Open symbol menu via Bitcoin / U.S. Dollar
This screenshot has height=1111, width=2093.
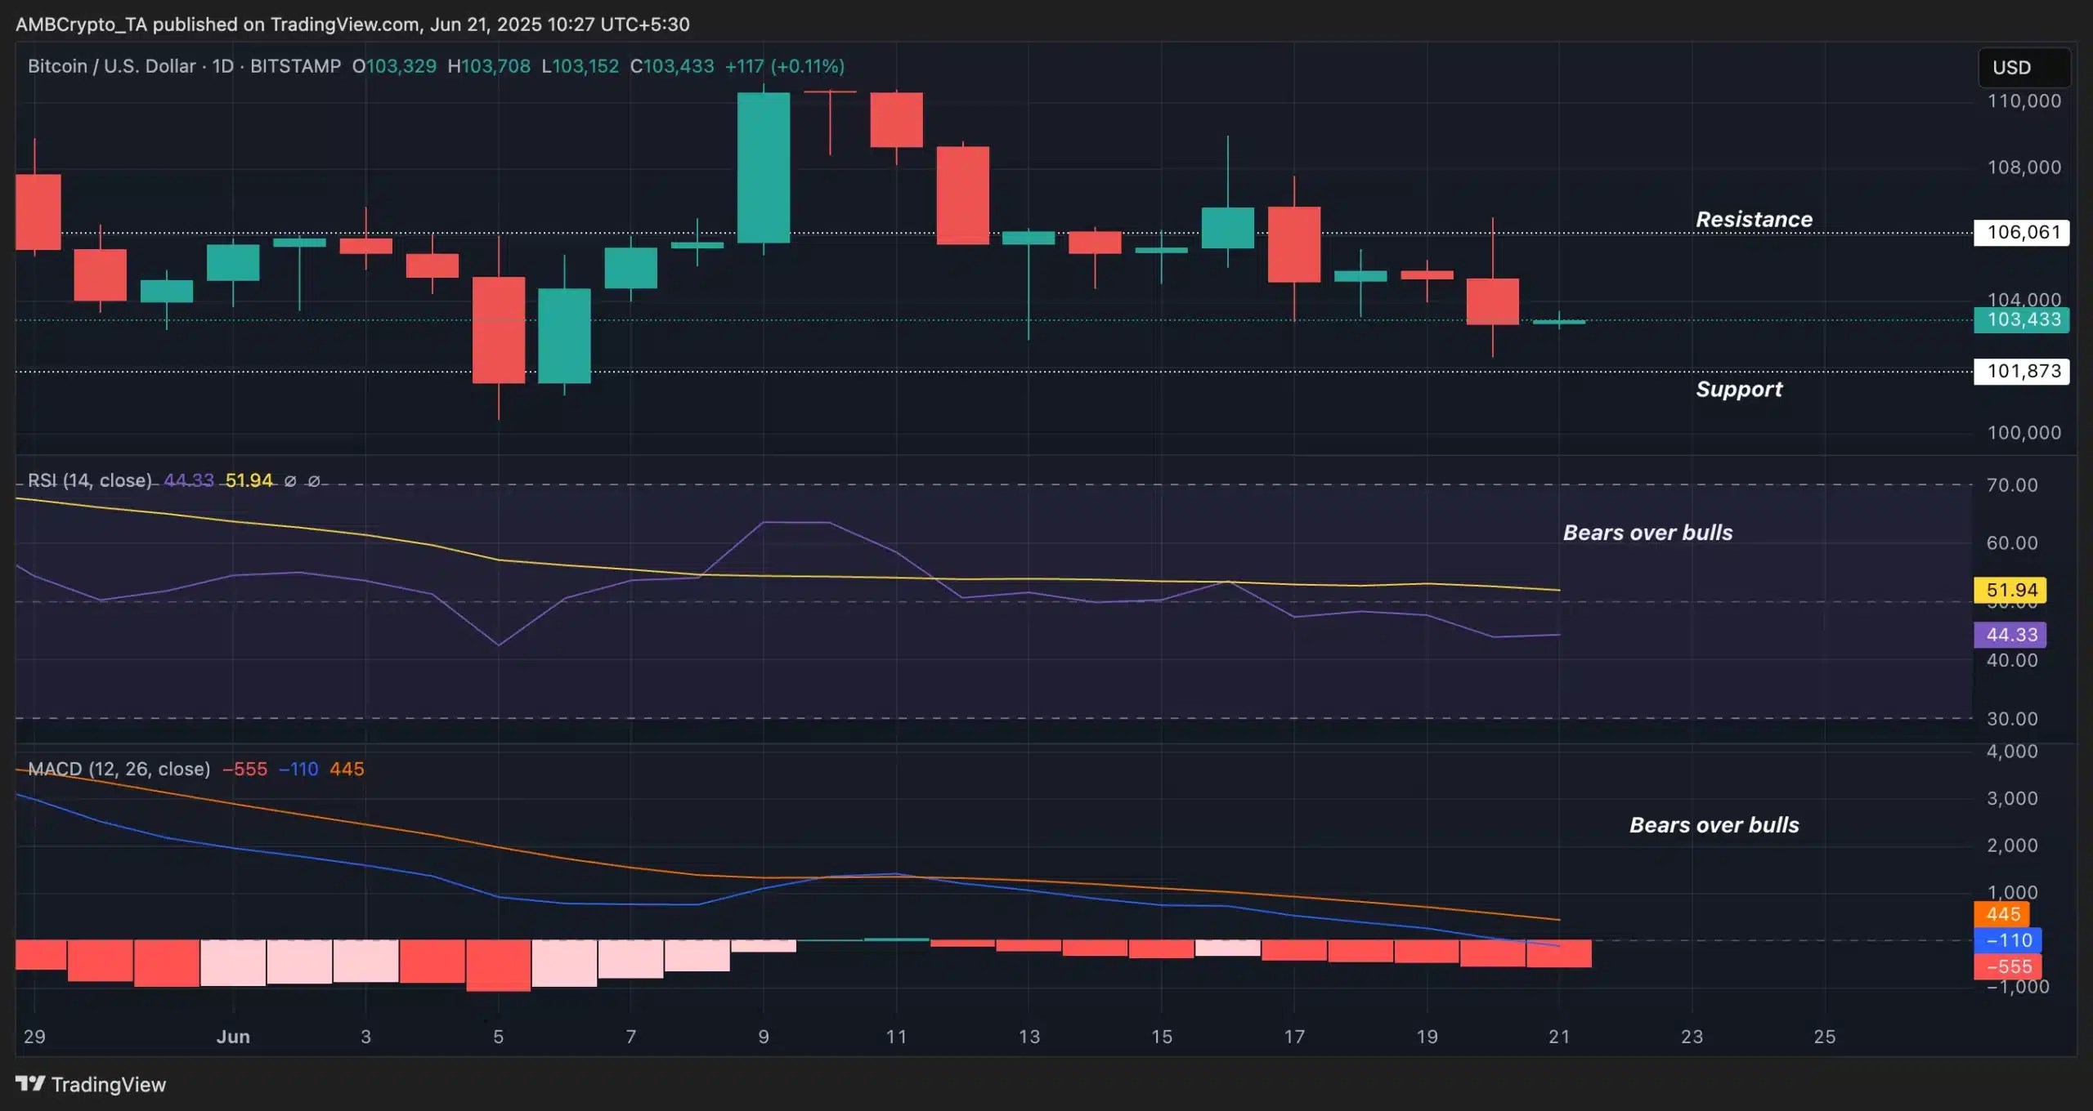(x=110, y=66)
